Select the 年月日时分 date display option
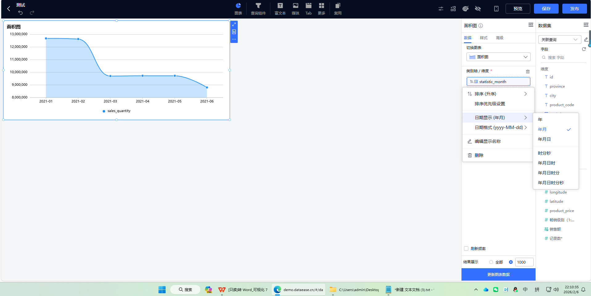The width and height of the screenshot is (591, 296). (x=556, y=173)
